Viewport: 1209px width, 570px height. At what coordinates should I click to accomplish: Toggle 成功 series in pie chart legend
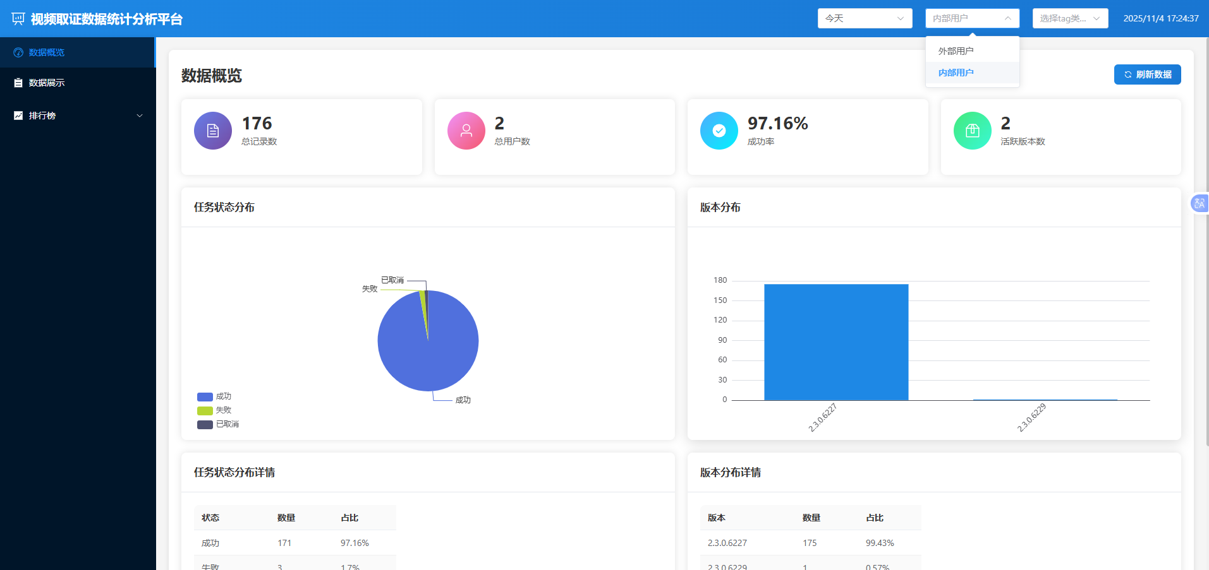point(214,396)
